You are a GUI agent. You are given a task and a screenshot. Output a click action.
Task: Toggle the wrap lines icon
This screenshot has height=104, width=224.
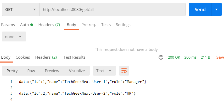click(124, 71)
